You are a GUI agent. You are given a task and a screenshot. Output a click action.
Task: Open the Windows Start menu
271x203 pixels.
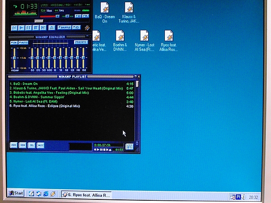click(x=16, y=193)
